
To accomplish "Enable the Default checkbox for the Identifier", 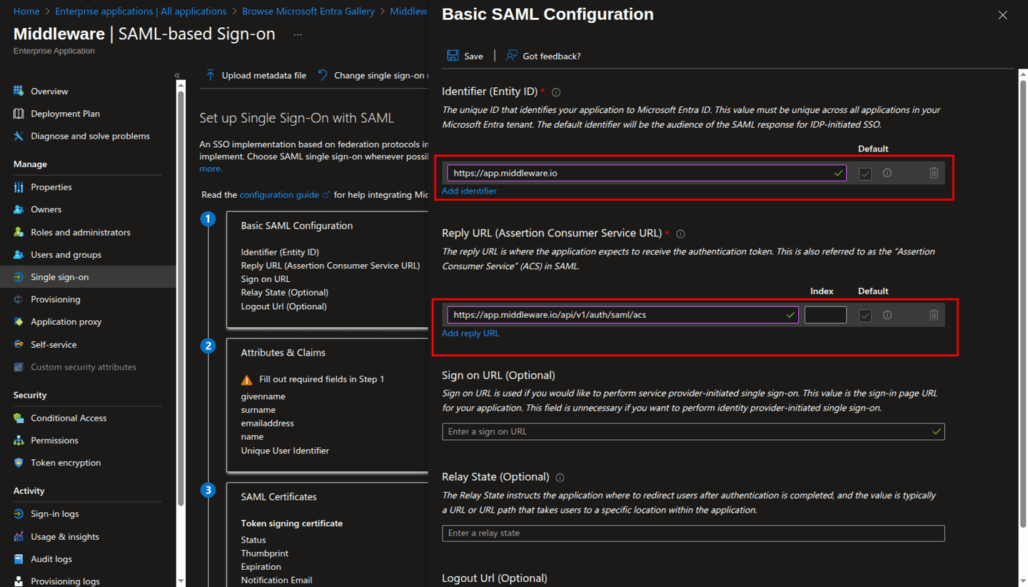I will click(x=865, y=173).
